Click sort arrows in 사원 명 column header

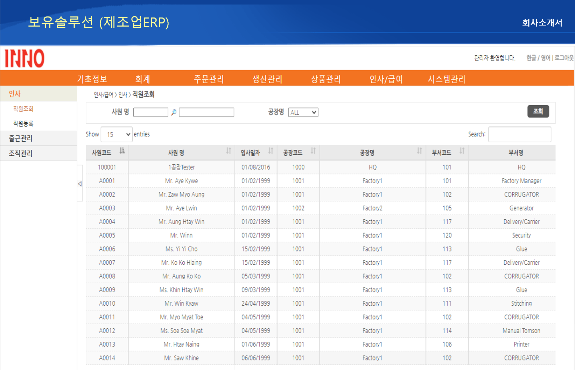229,151
